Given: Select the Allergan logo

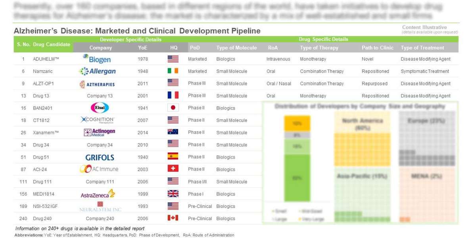Looking at the screenshot, I should coord(97,71).
